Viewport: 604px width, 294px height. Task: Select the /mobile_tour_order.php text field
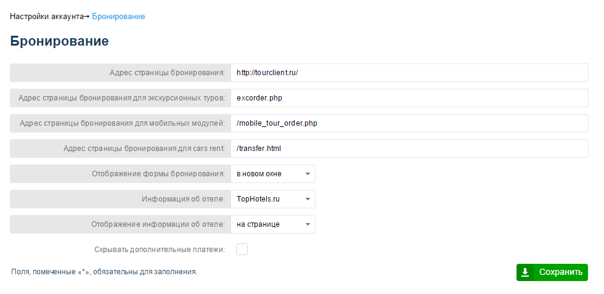(409, 123)
